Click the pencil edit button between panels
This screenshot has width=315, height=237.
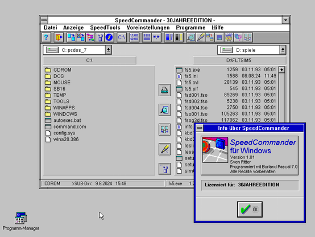(164, 149)
